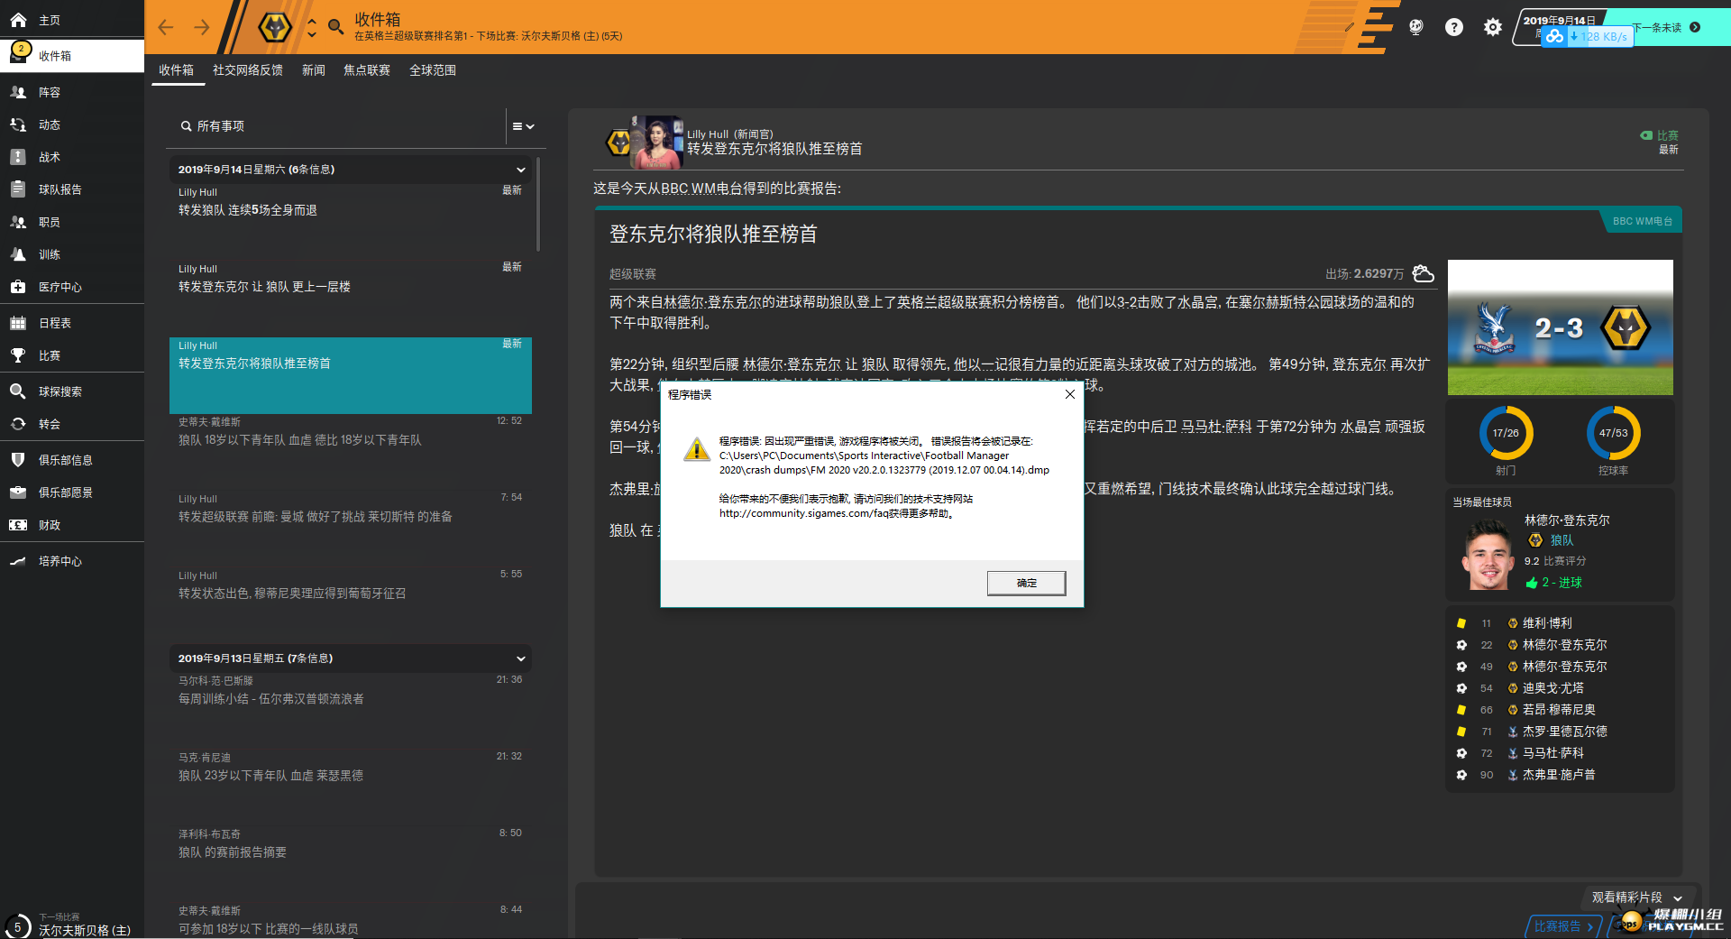
Task: Switch to the 全球范围 tab
Action: click(x=433, y=70)
